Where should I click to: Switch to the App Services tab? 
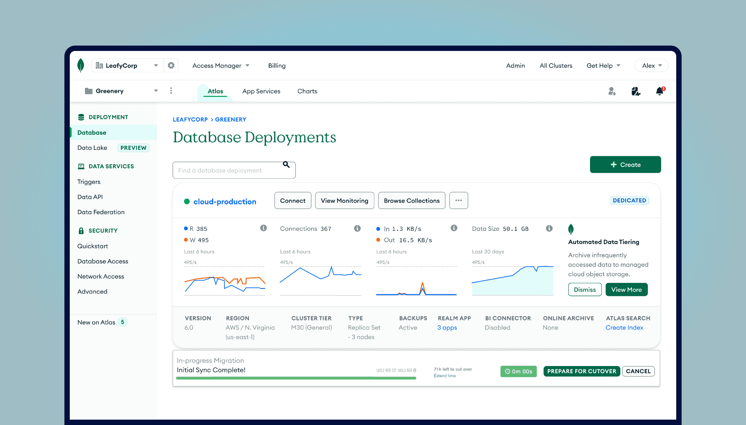(x=261, y=91)
